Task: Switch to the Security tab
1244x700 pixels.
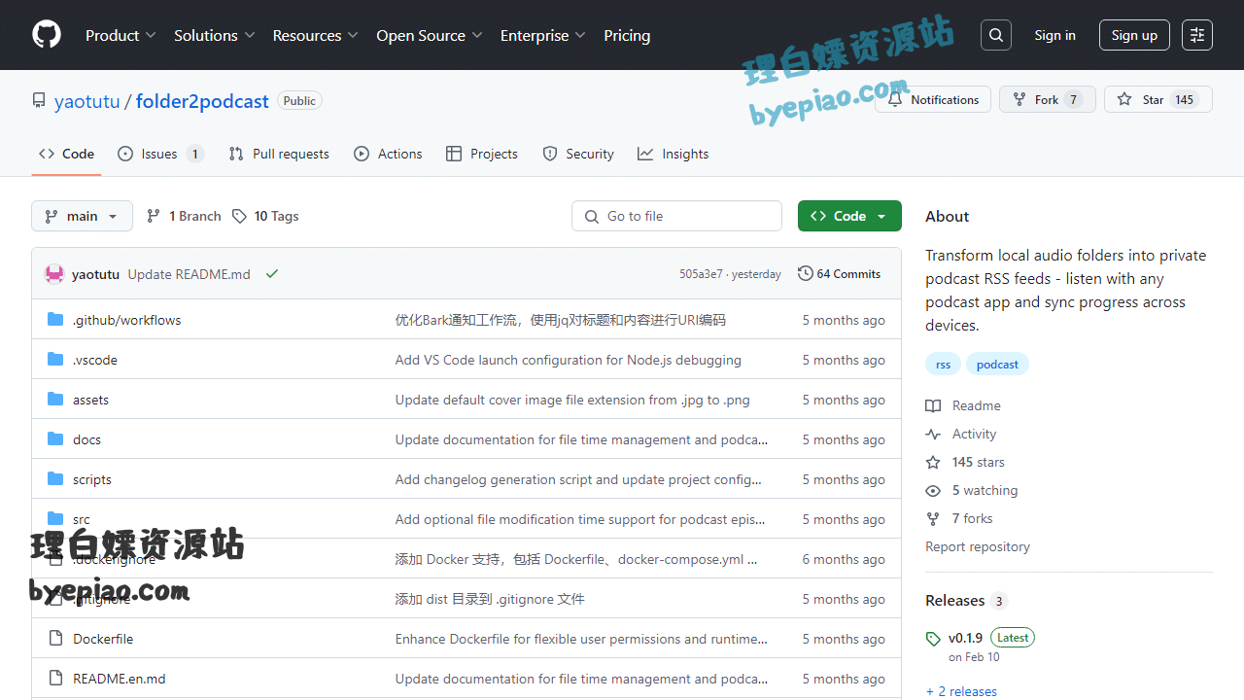Action: (578, 154)
